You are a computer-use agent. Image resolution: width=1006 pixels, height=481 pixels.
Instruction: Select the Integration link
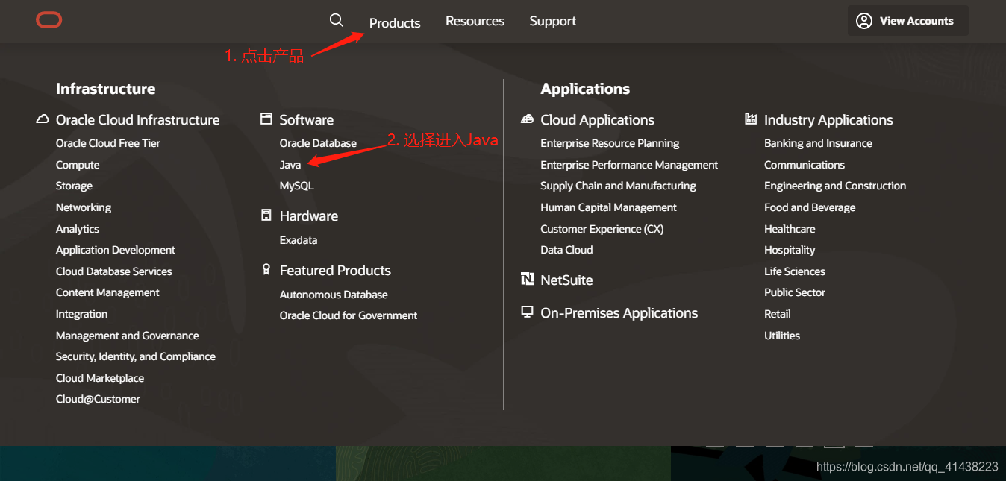(x=82, y=314)
